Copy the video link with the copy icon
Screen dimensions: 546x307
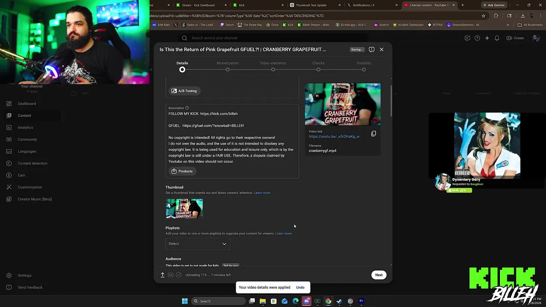374,133
